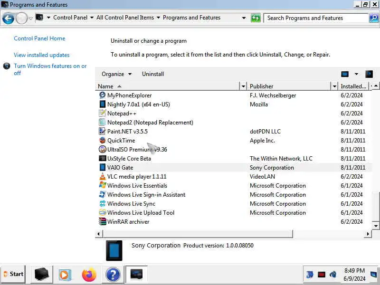
Task: Click the Forward navigation arrow button
Action: 21,19
